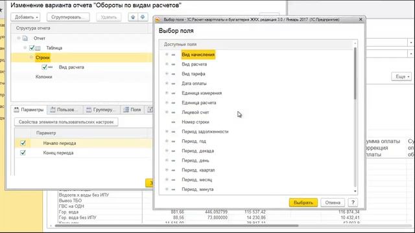
Task: Click the field icon next to Период, месяц
Action: [x=173, y=180]
